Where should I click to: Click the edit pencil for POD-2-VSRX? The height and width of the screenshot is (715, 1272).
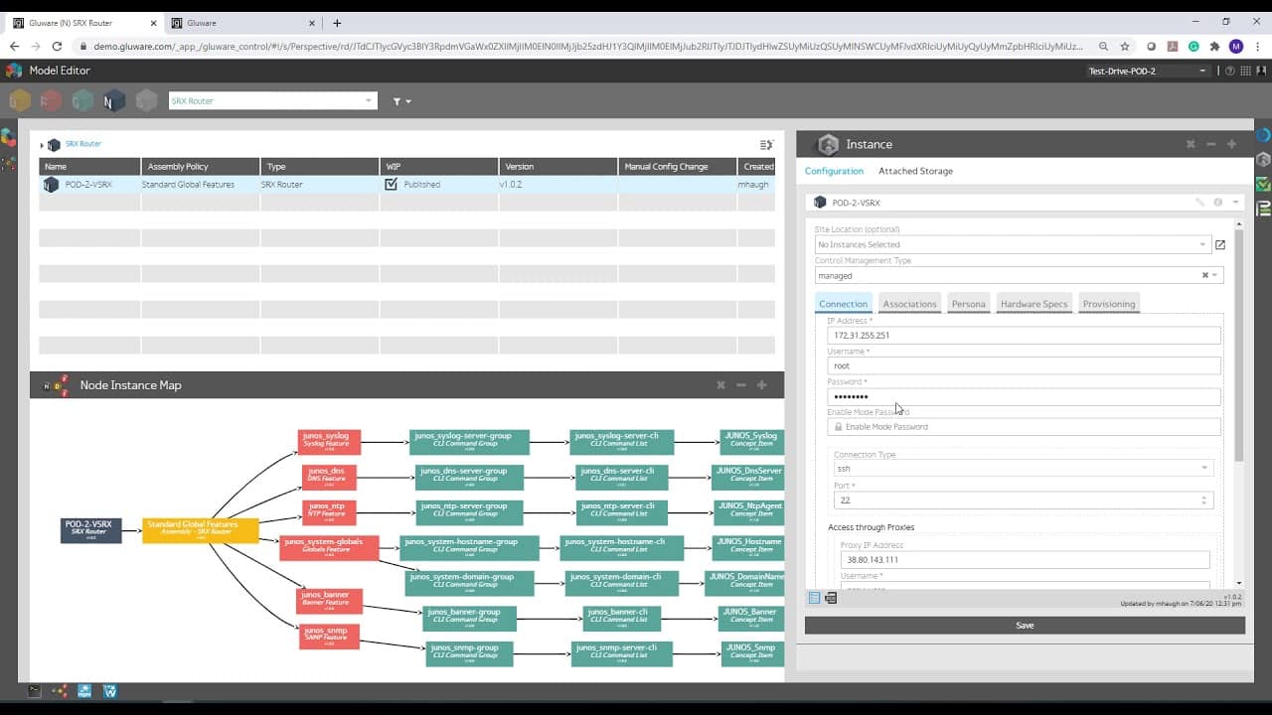1200,203
